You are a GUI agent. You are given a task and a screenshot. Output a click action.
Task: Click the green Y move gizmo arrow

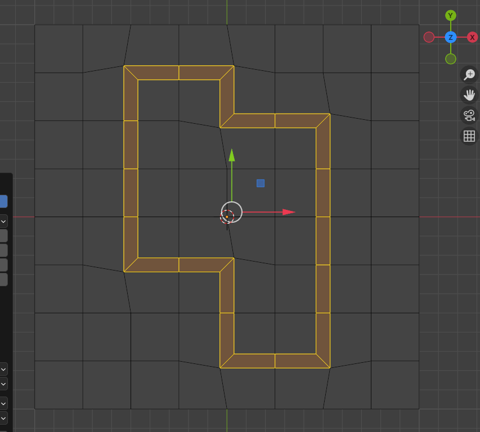pos(232,155)
